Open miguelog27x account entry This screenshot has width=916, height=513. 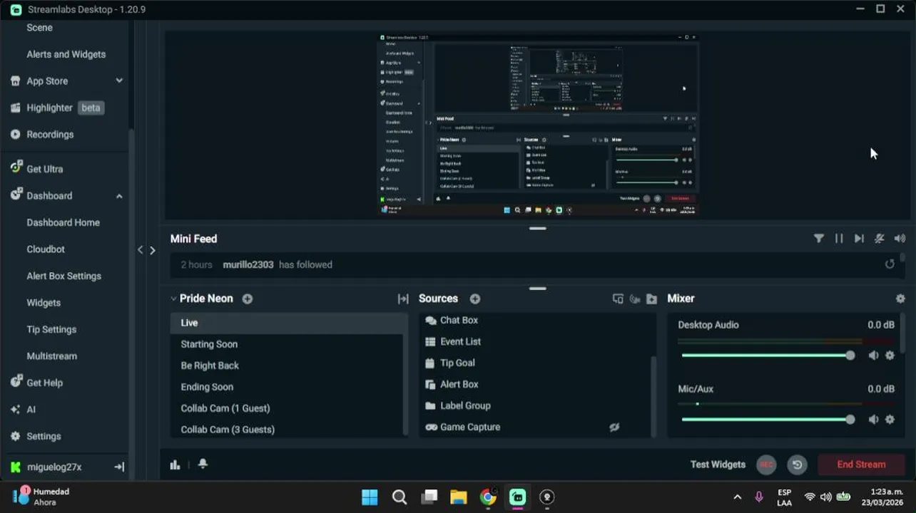pyautogui.click(x=54, y=467)
